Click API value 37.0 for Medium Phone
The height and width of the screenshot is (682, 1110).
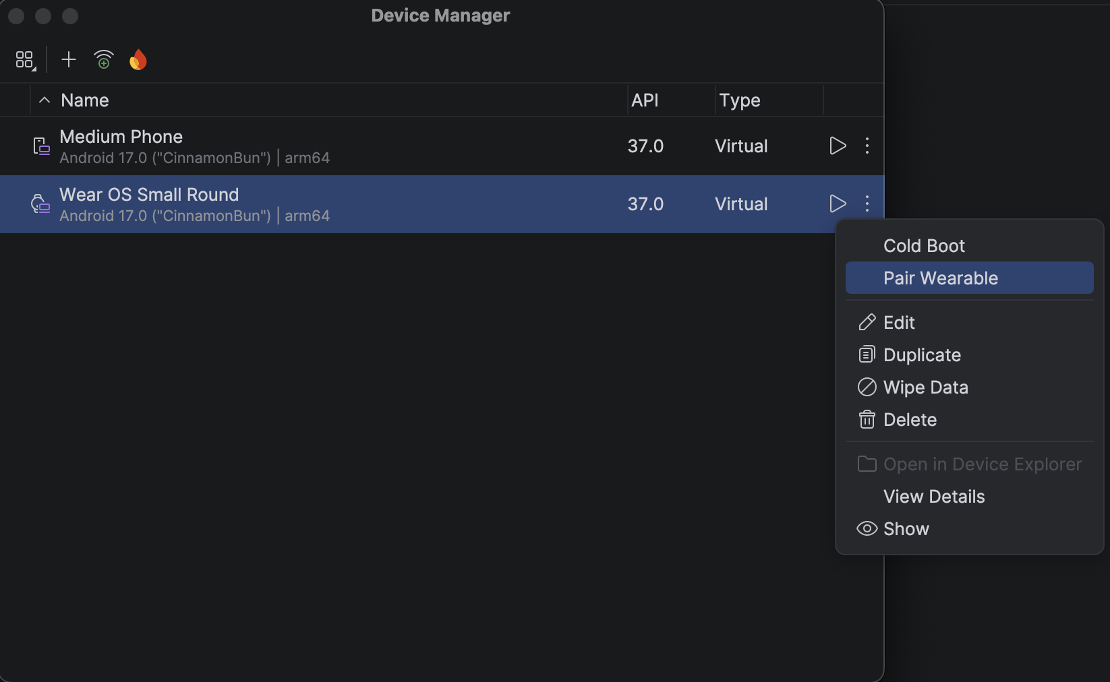[x=645, y=146]
